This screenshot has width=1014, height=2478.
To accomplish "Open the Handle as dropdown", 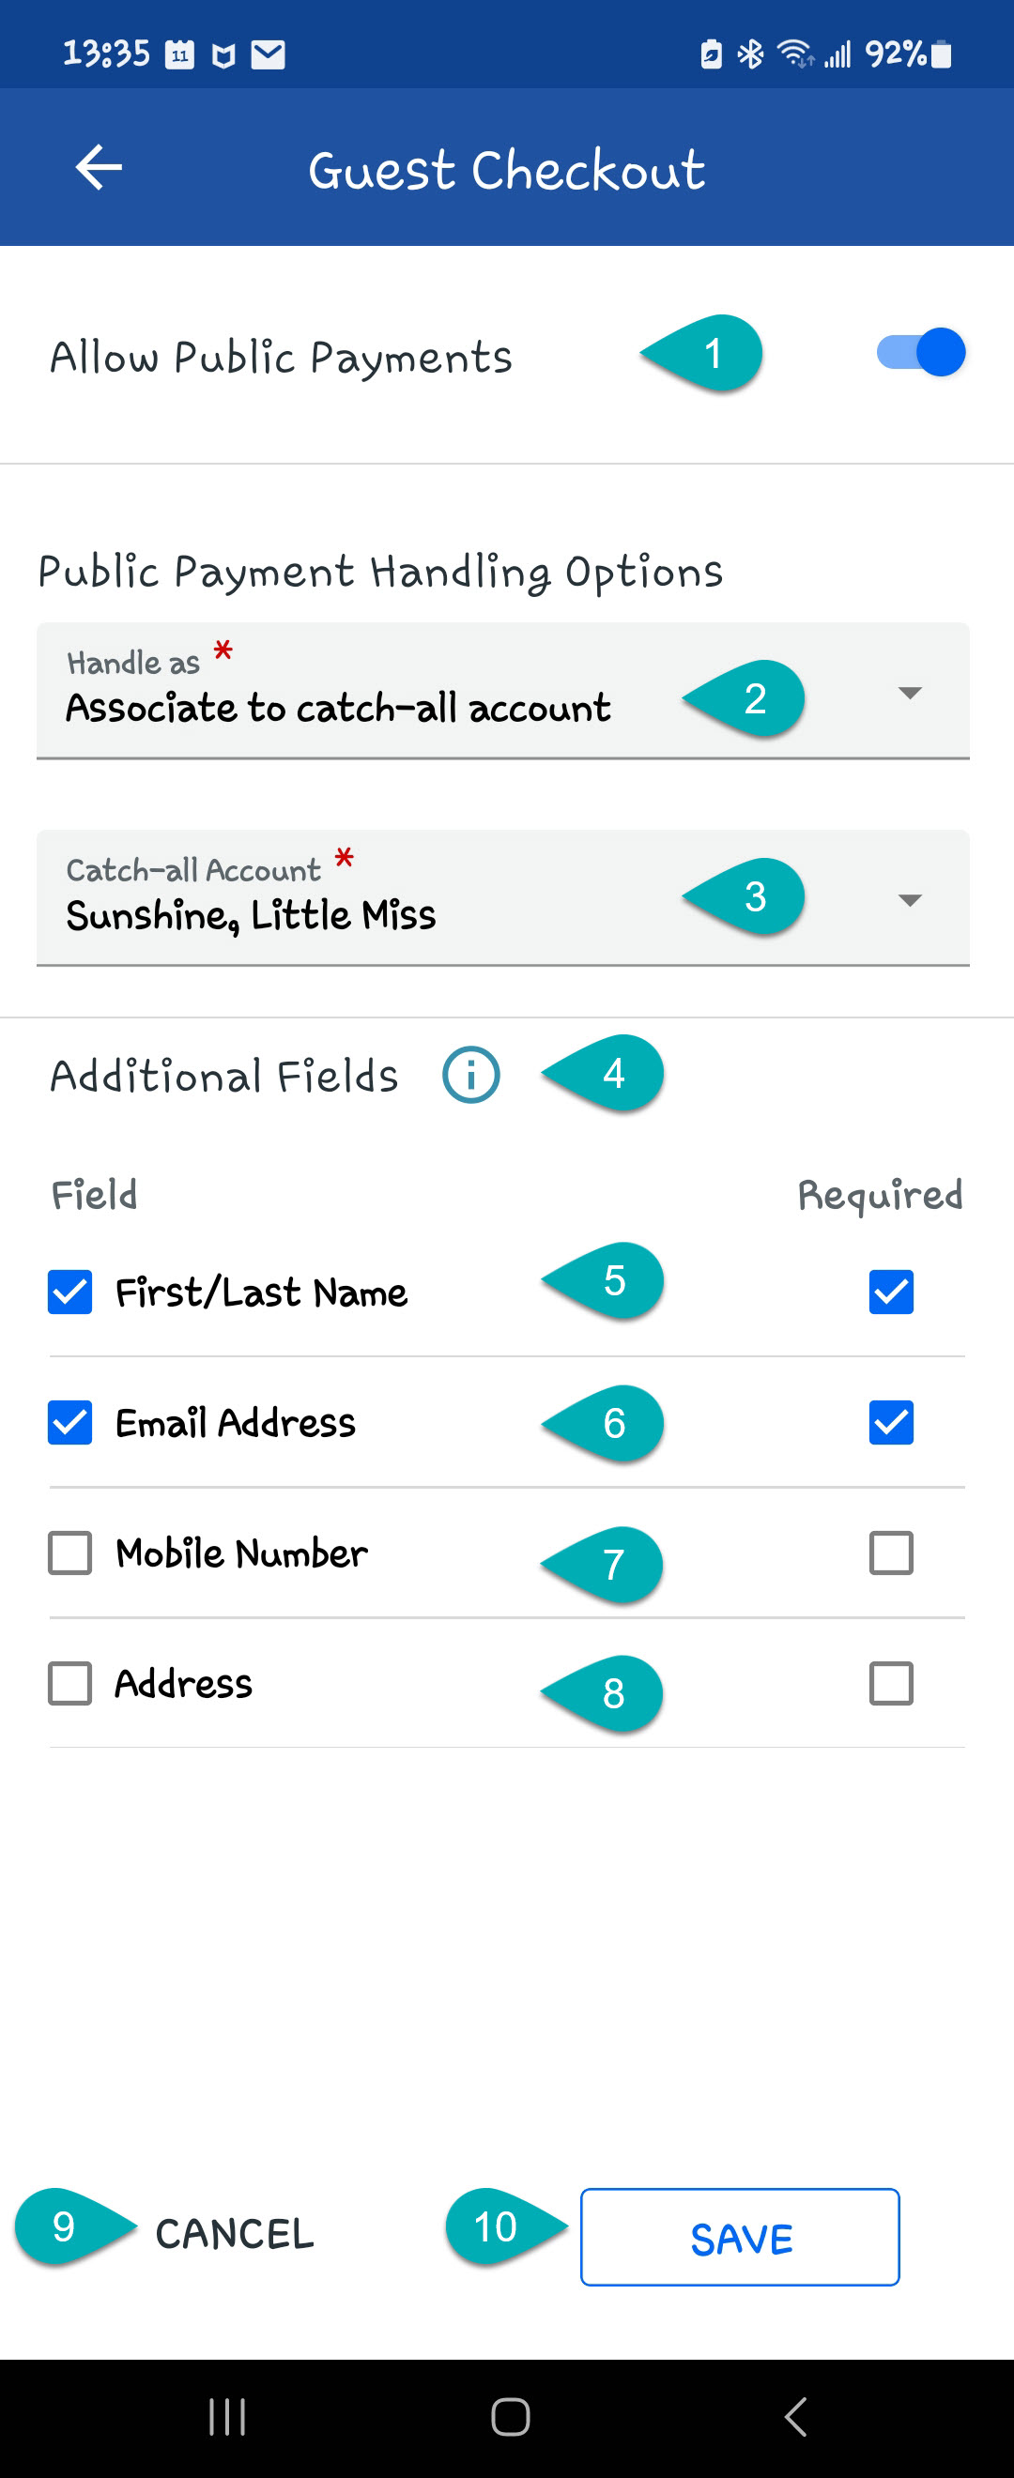I will click(502, 692).
